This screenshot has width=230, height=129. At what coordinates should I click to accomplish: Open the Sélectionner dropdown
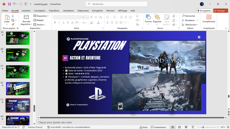191,24
